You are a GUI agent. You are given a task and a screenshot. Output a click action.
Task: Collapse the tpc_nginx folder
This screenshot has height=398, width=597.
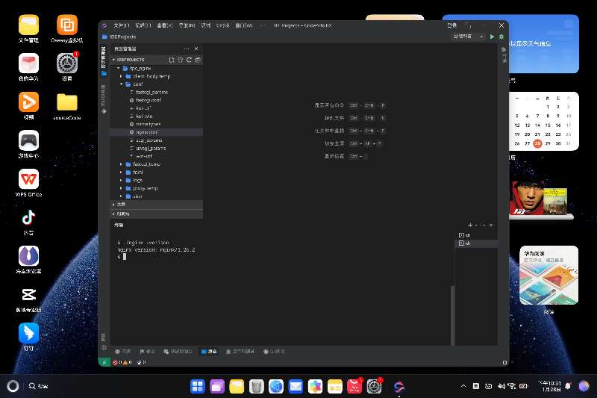coord(119,68)
